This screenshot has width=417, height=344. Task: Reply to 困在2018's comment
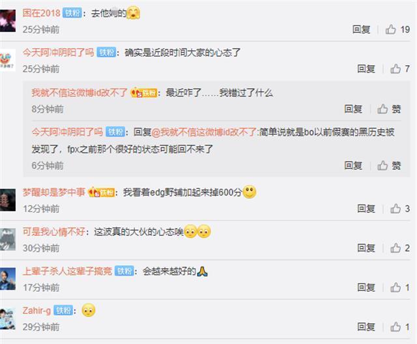point(361,29)
